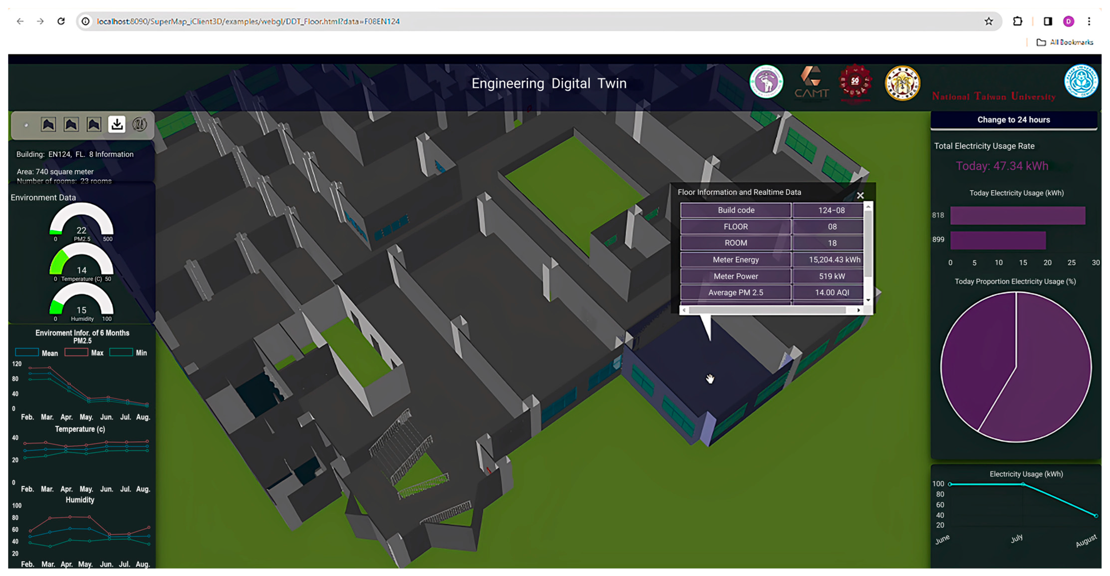Viewport: 1110px width, 576px height.
Task: Close Floor Information and Realtime Data popup
Action: [x=860, y=196]
